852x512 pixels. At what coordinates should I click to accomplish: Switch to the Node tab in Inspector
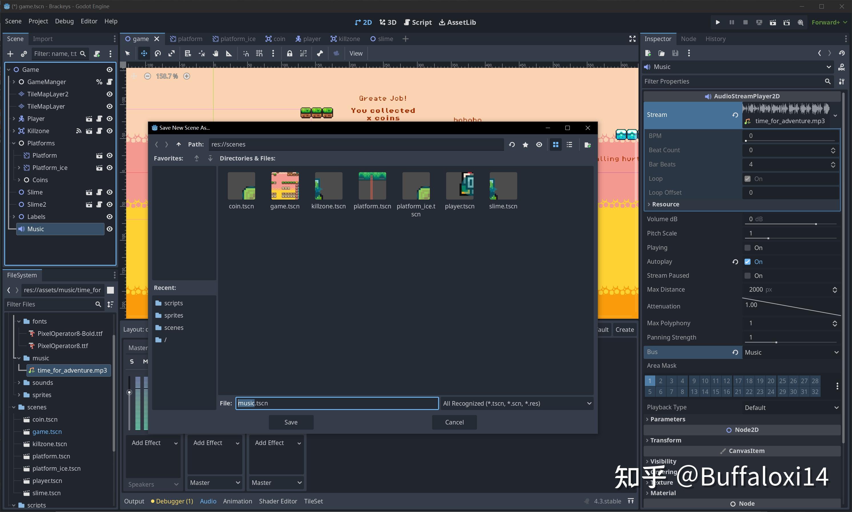(x=689, y=39)
